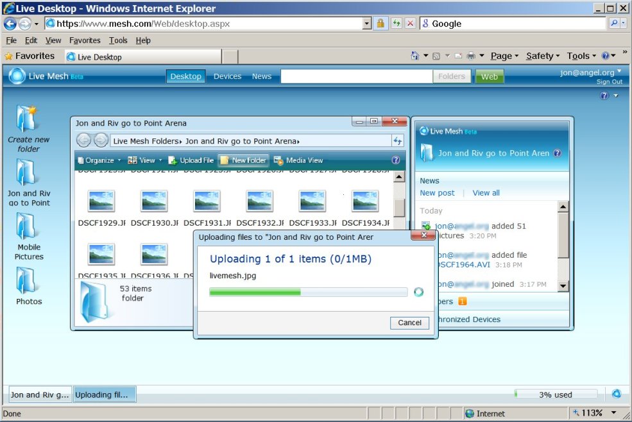Click the green Web search button
The image size is (632, 422).
click(490, 76)
